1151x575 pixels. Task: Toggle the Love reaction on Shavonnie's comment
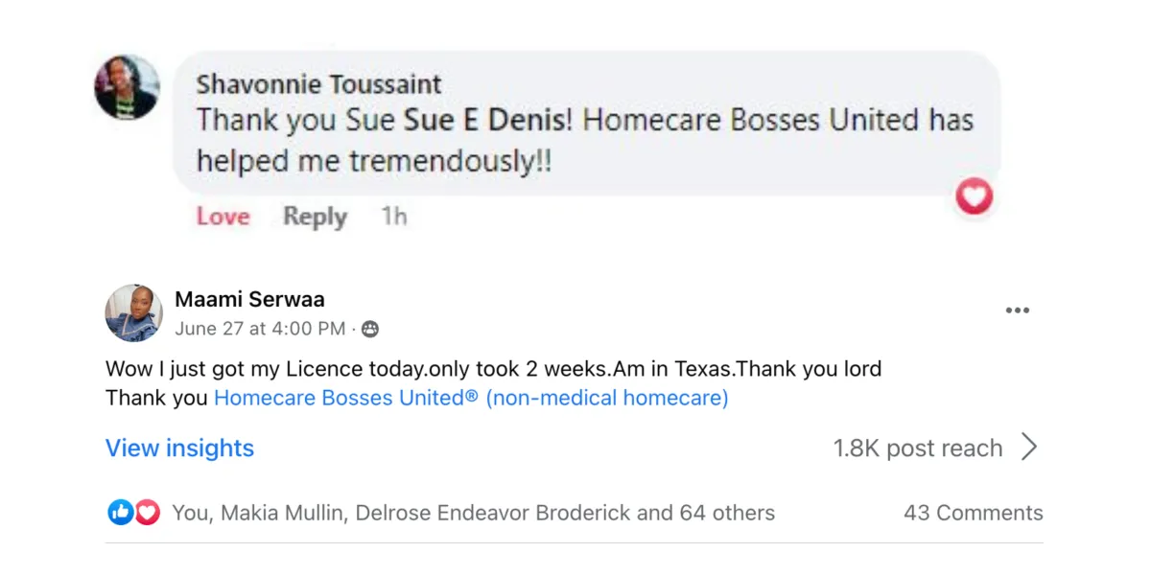click(223, 217)
